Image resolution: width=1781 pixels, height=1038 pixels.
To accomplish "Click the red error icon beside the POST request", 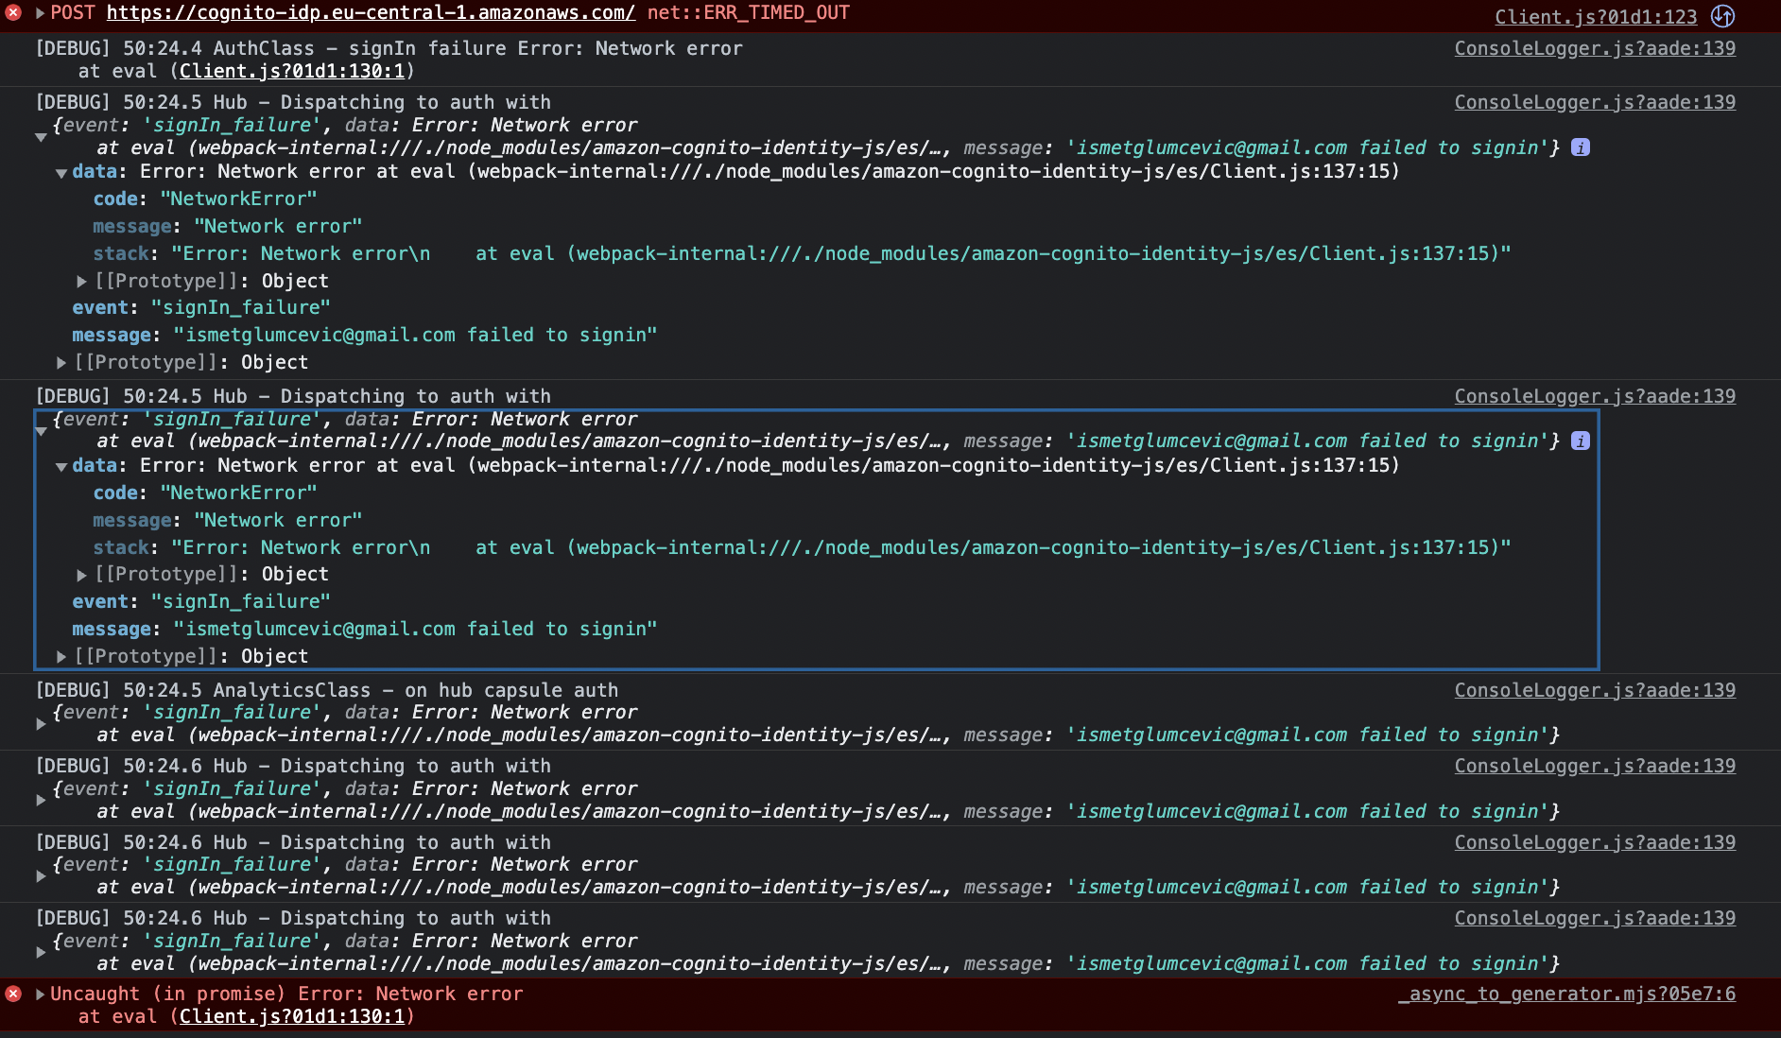I will tap(11, 13).
